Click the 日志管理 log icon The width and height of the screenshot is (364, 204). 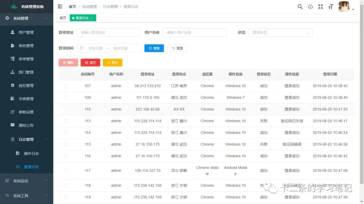(x=12, y=139)
